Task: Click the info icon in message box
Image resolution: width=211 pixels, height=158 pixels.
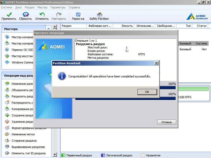Action: click(x=62, y=76)
